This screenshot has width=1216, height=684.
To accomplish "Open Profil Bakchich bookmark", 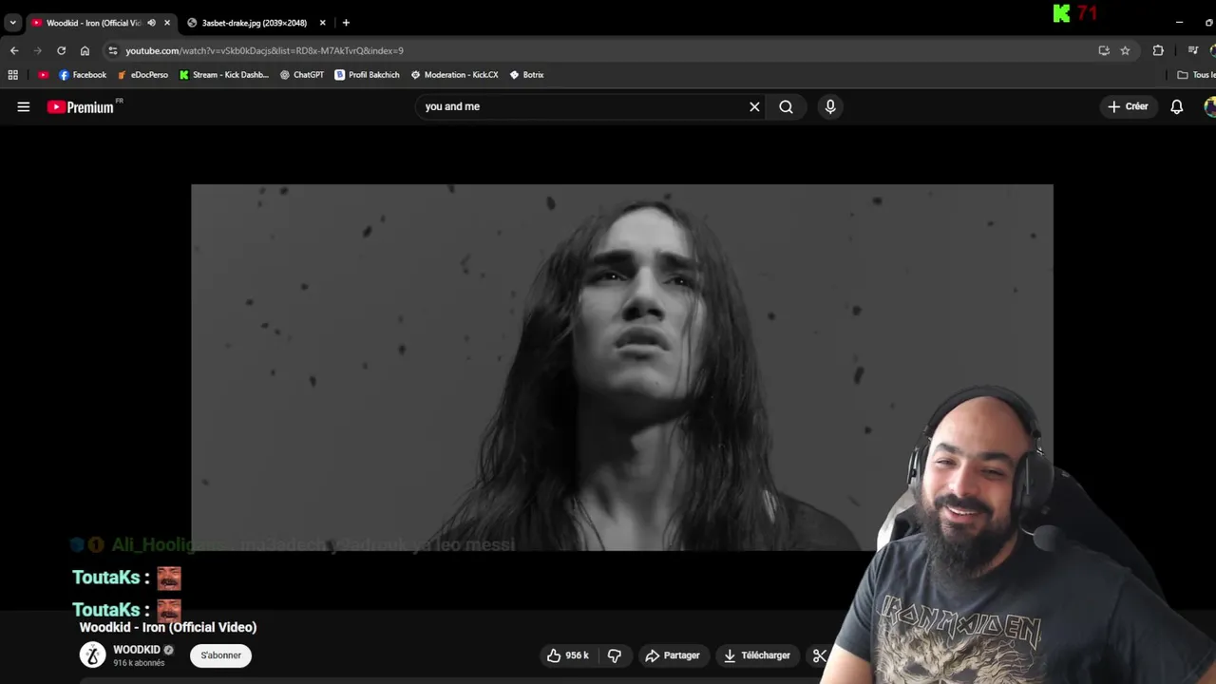I will point(367,75).
